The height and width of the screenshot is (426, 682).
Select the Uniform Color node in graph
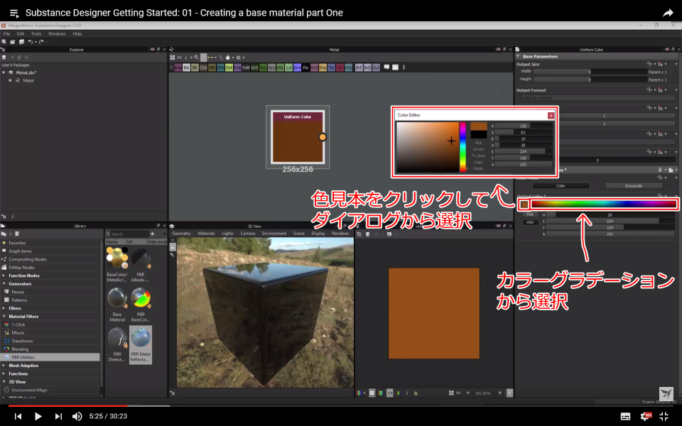pyautogui.click(x=298, y=137)
